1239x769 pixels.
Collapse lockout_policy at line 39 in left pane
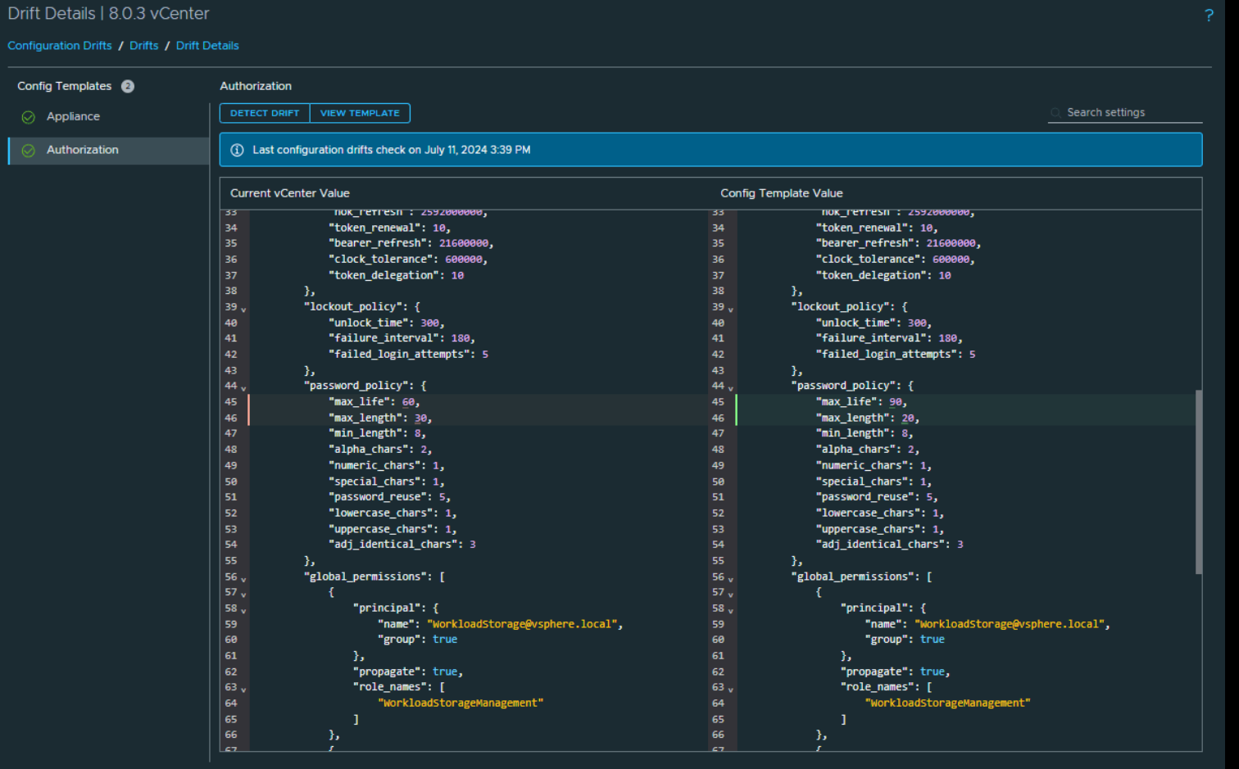(x=243, y=309)
